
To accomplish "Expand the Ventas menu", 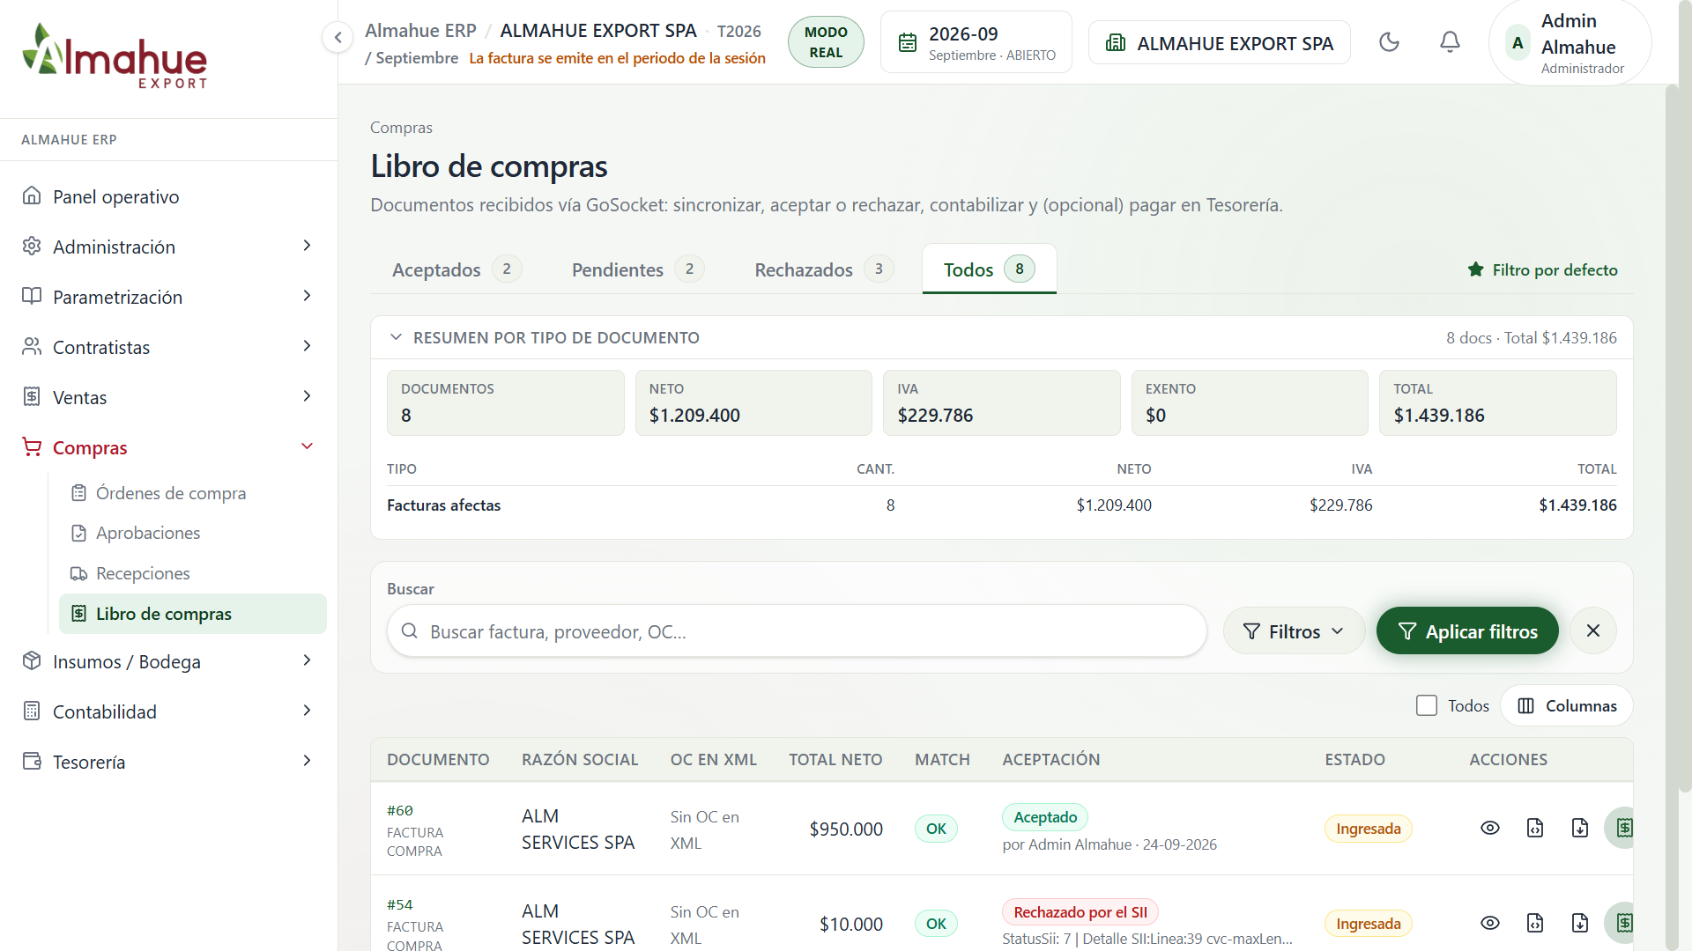I will 168,397.
